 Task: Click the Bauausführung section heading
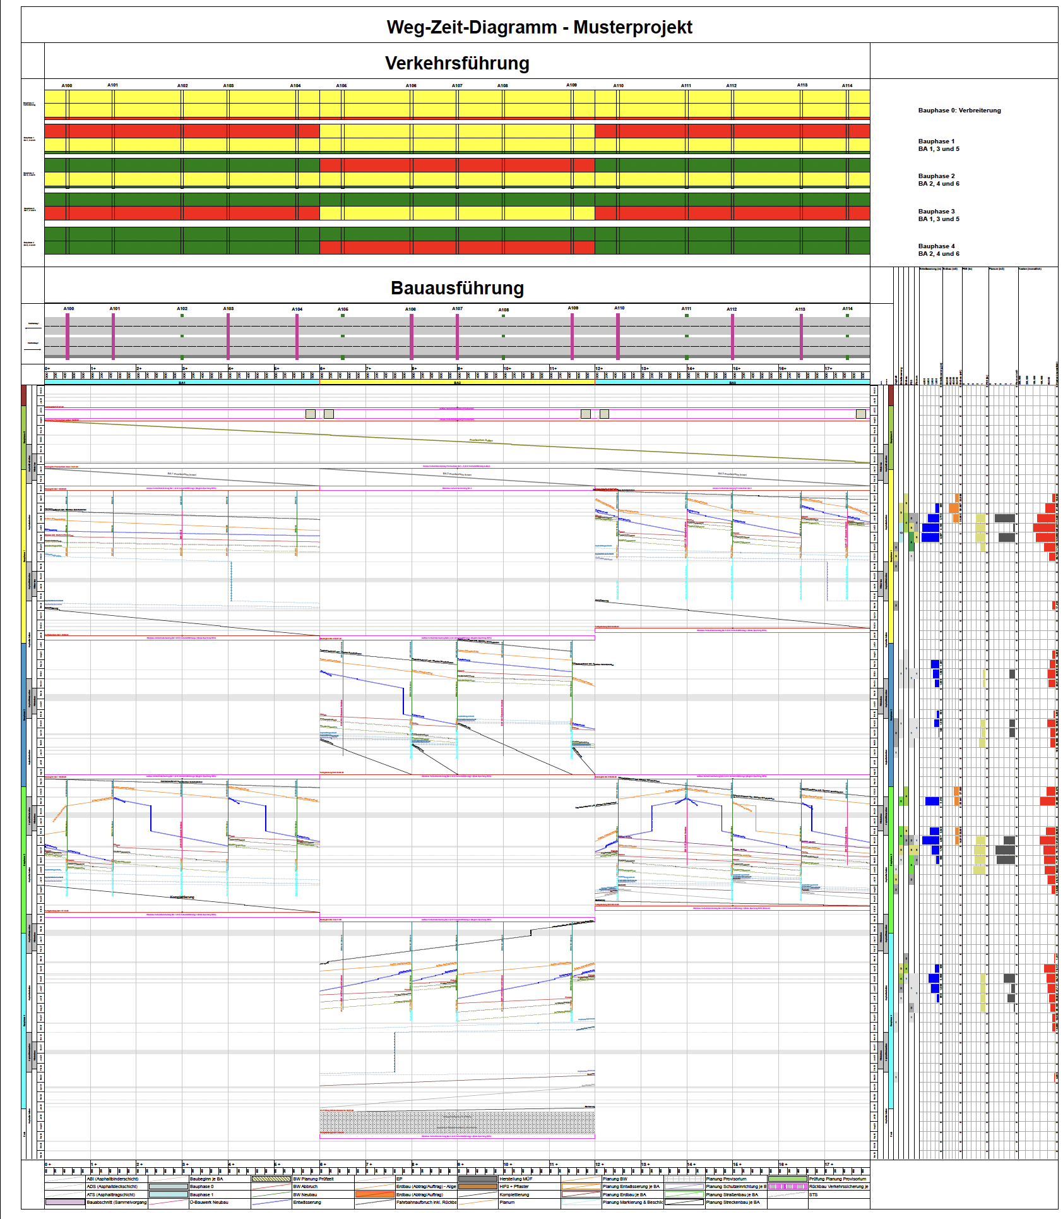pyautogui.click(x=457, y=288)
